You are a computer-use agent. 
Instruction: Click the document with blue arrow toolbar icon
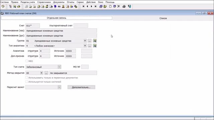click(x=72, y=6)
